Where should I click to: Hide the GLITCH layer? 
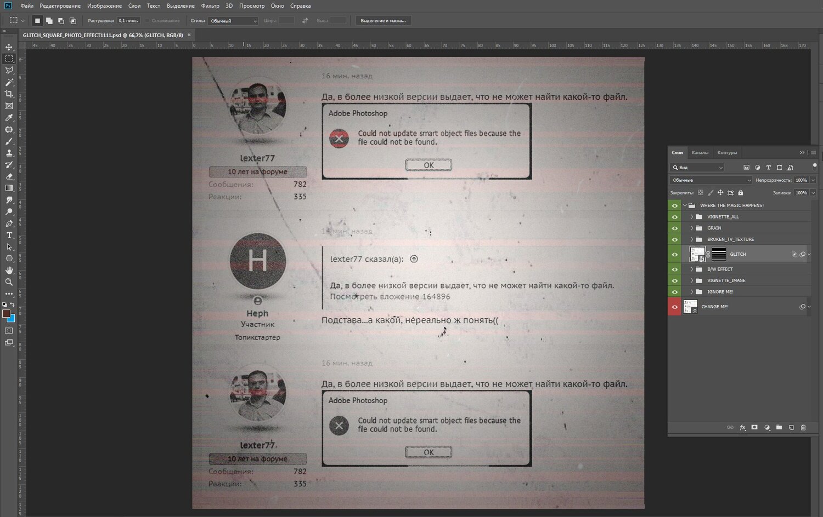coord(675,254)
